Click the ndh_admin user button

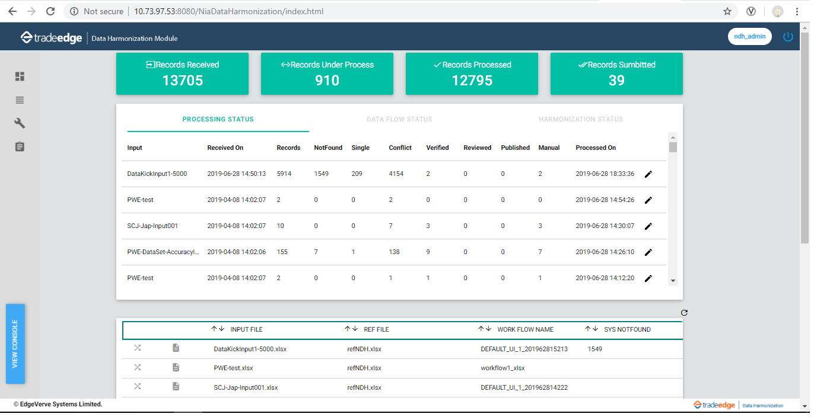click(749, 37)
